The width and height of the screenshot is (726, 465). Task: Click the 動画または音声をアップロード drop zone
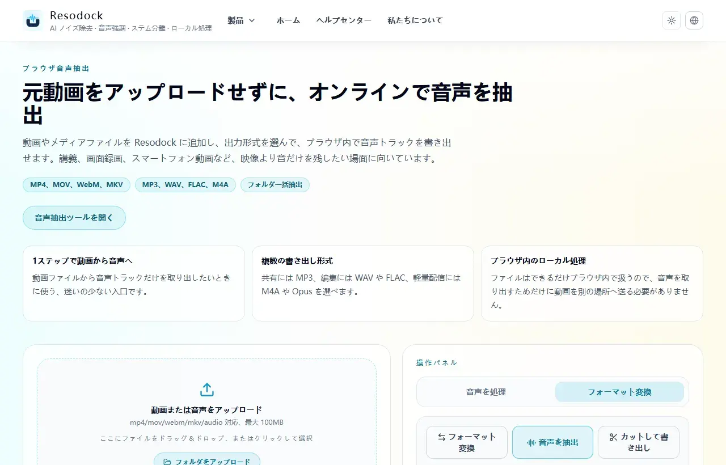click(x=207, y=412)
